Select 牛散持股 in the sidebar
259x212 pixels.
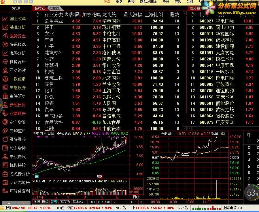(x=14, y=156)
